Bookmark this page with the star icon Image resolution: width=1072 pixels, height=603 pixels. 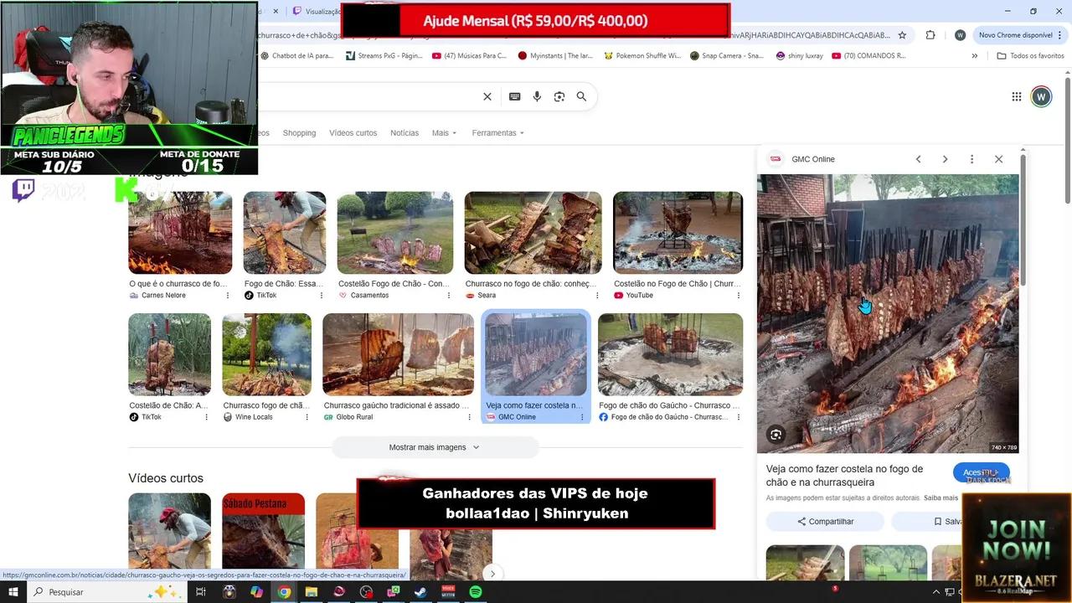[x=902, y=35]
